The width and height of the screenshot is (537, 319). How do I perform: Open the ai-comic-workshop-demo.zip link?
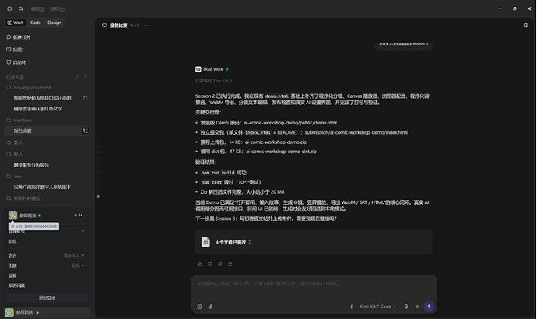tap(276, 142)
